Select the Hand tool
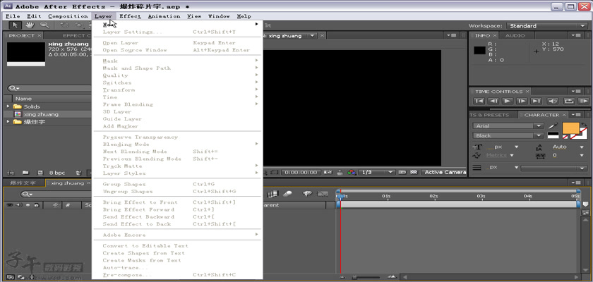 coord(30,25)
